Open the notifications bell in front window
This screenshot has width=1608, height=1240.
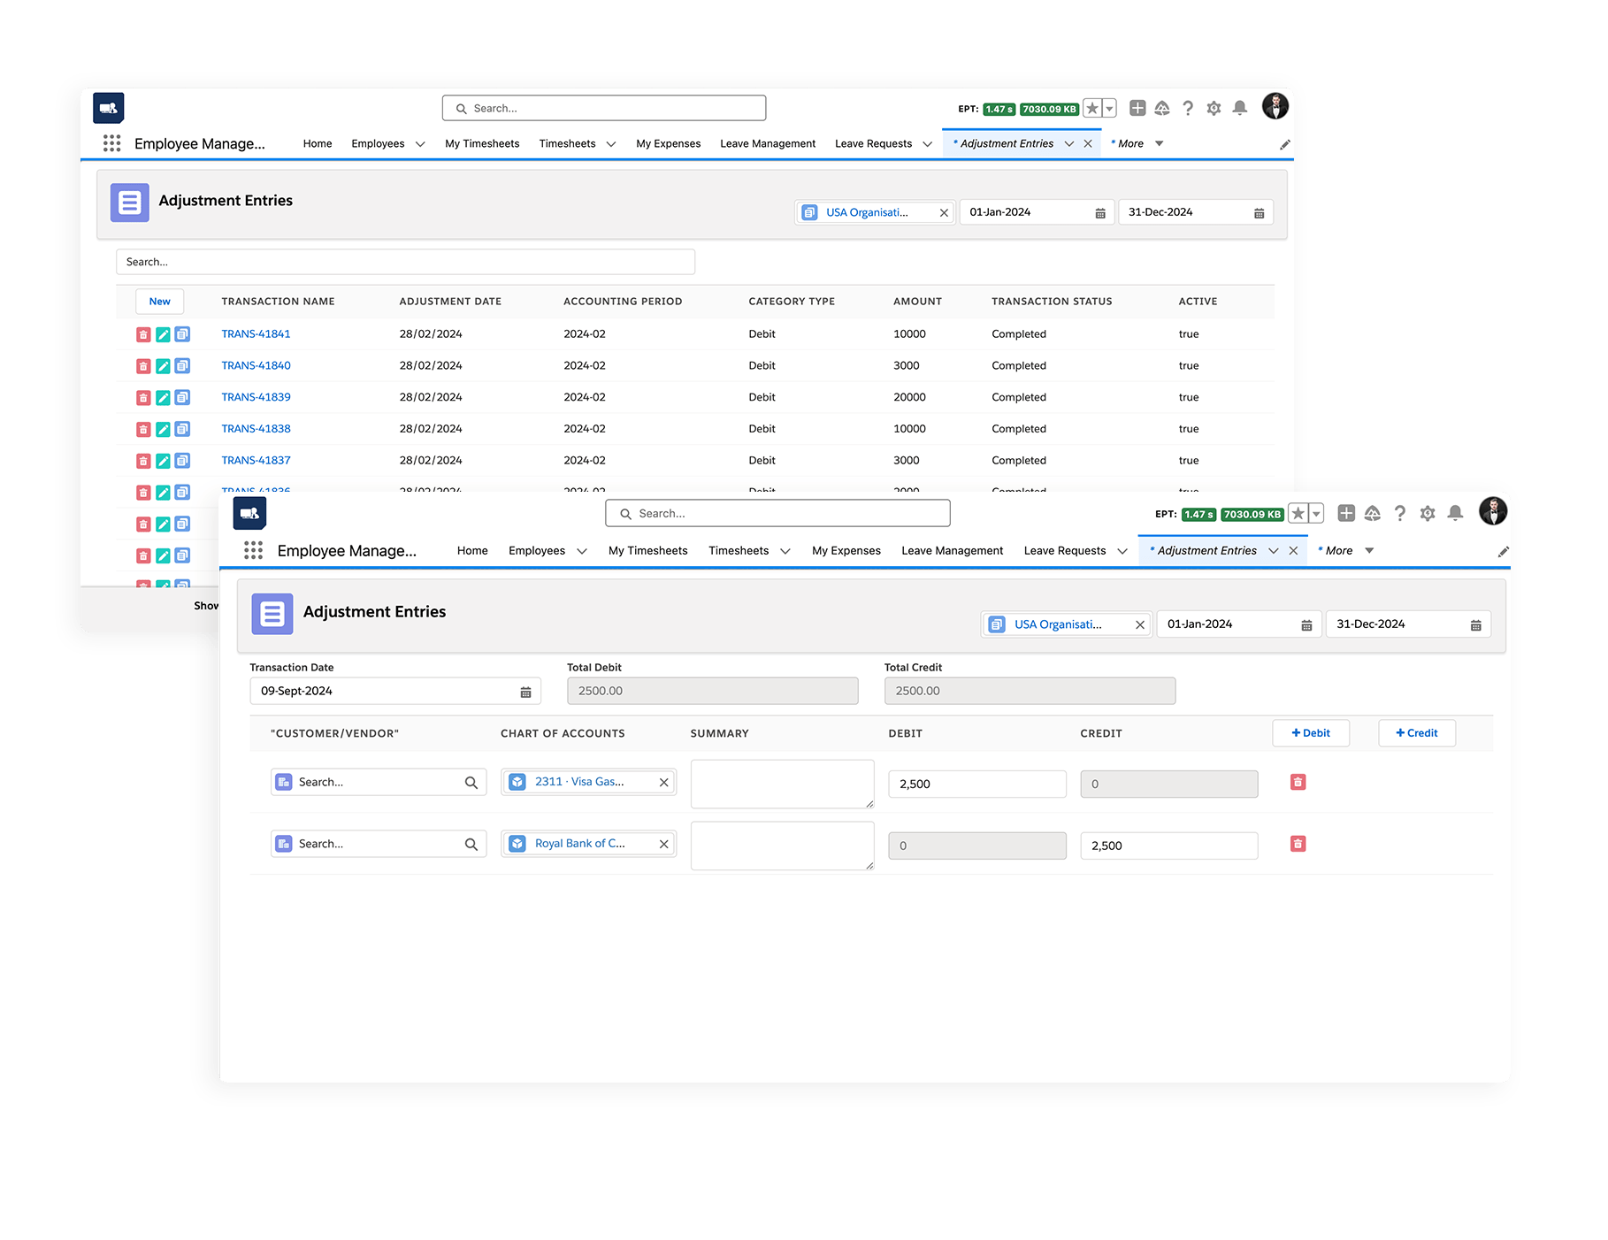(x=1455, y=514)
